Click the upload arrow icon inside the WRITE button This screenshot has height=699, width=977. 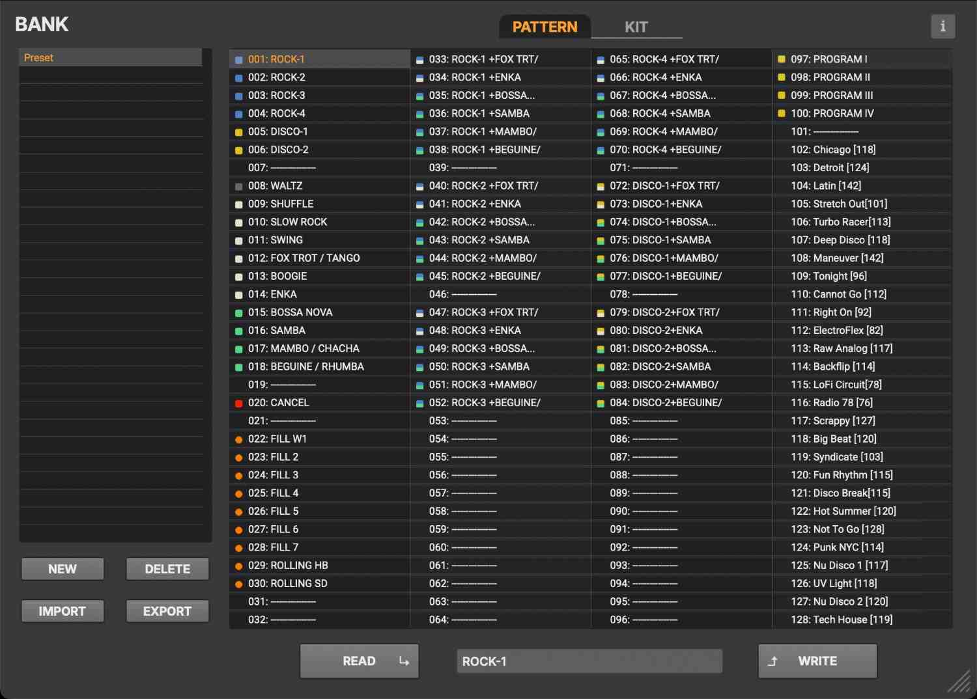772,661
